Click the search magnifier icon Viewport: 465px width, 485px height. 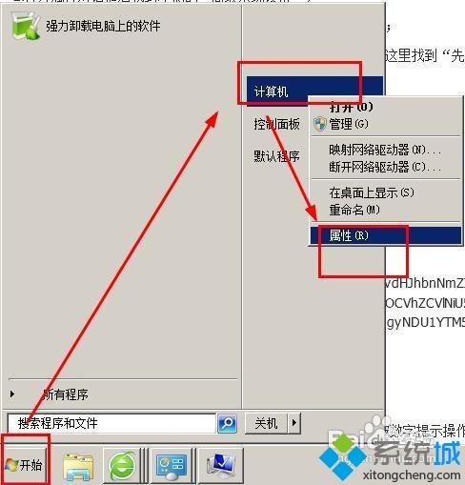tap(227, 423)
